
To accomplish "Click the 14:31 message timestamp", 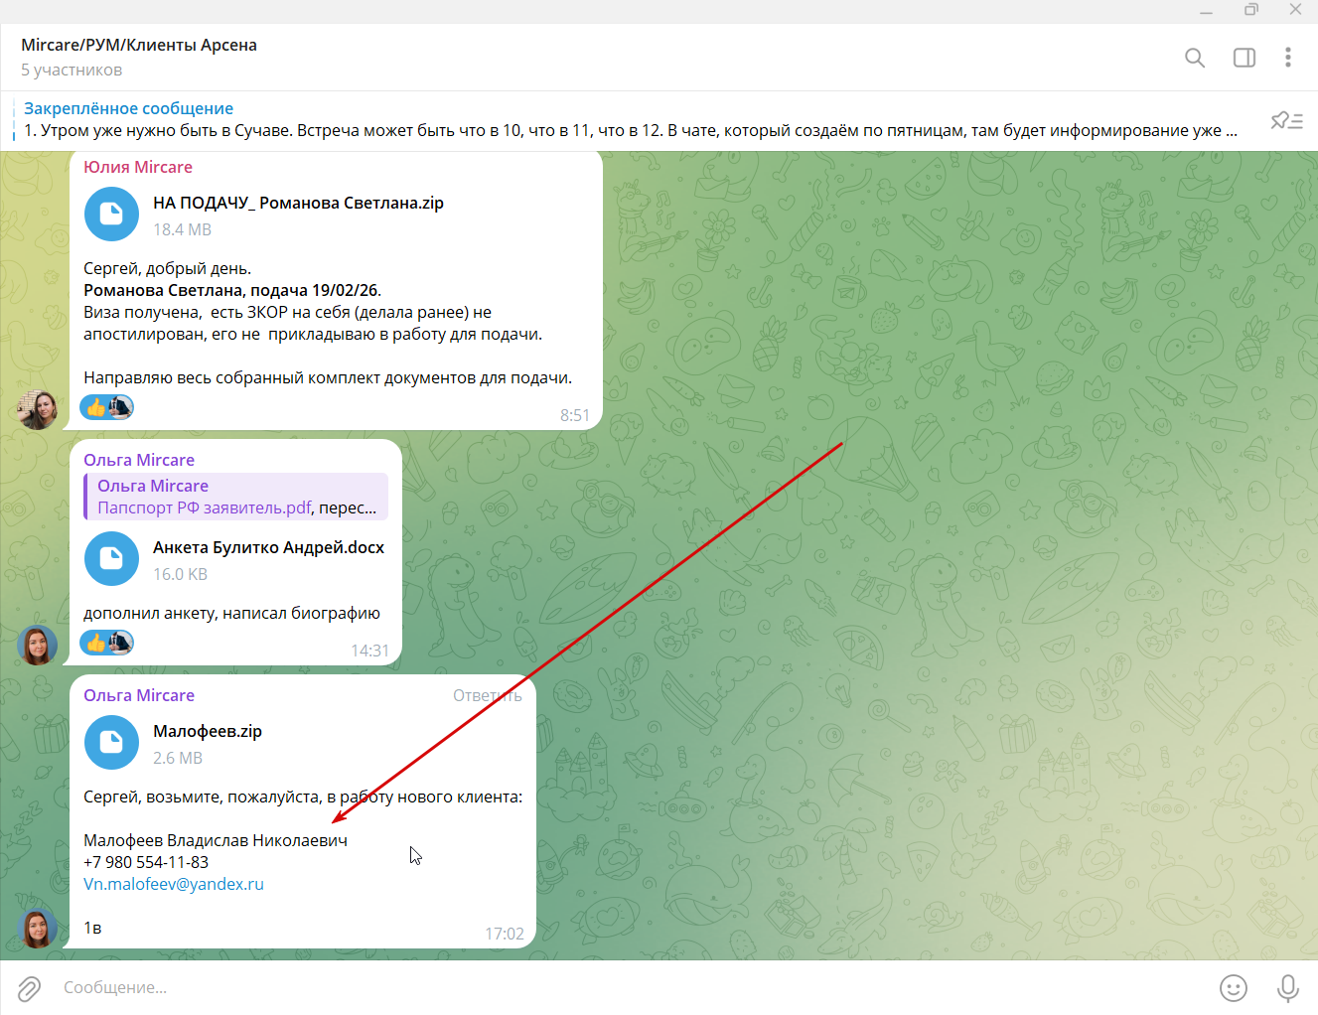I will [369, 651].
